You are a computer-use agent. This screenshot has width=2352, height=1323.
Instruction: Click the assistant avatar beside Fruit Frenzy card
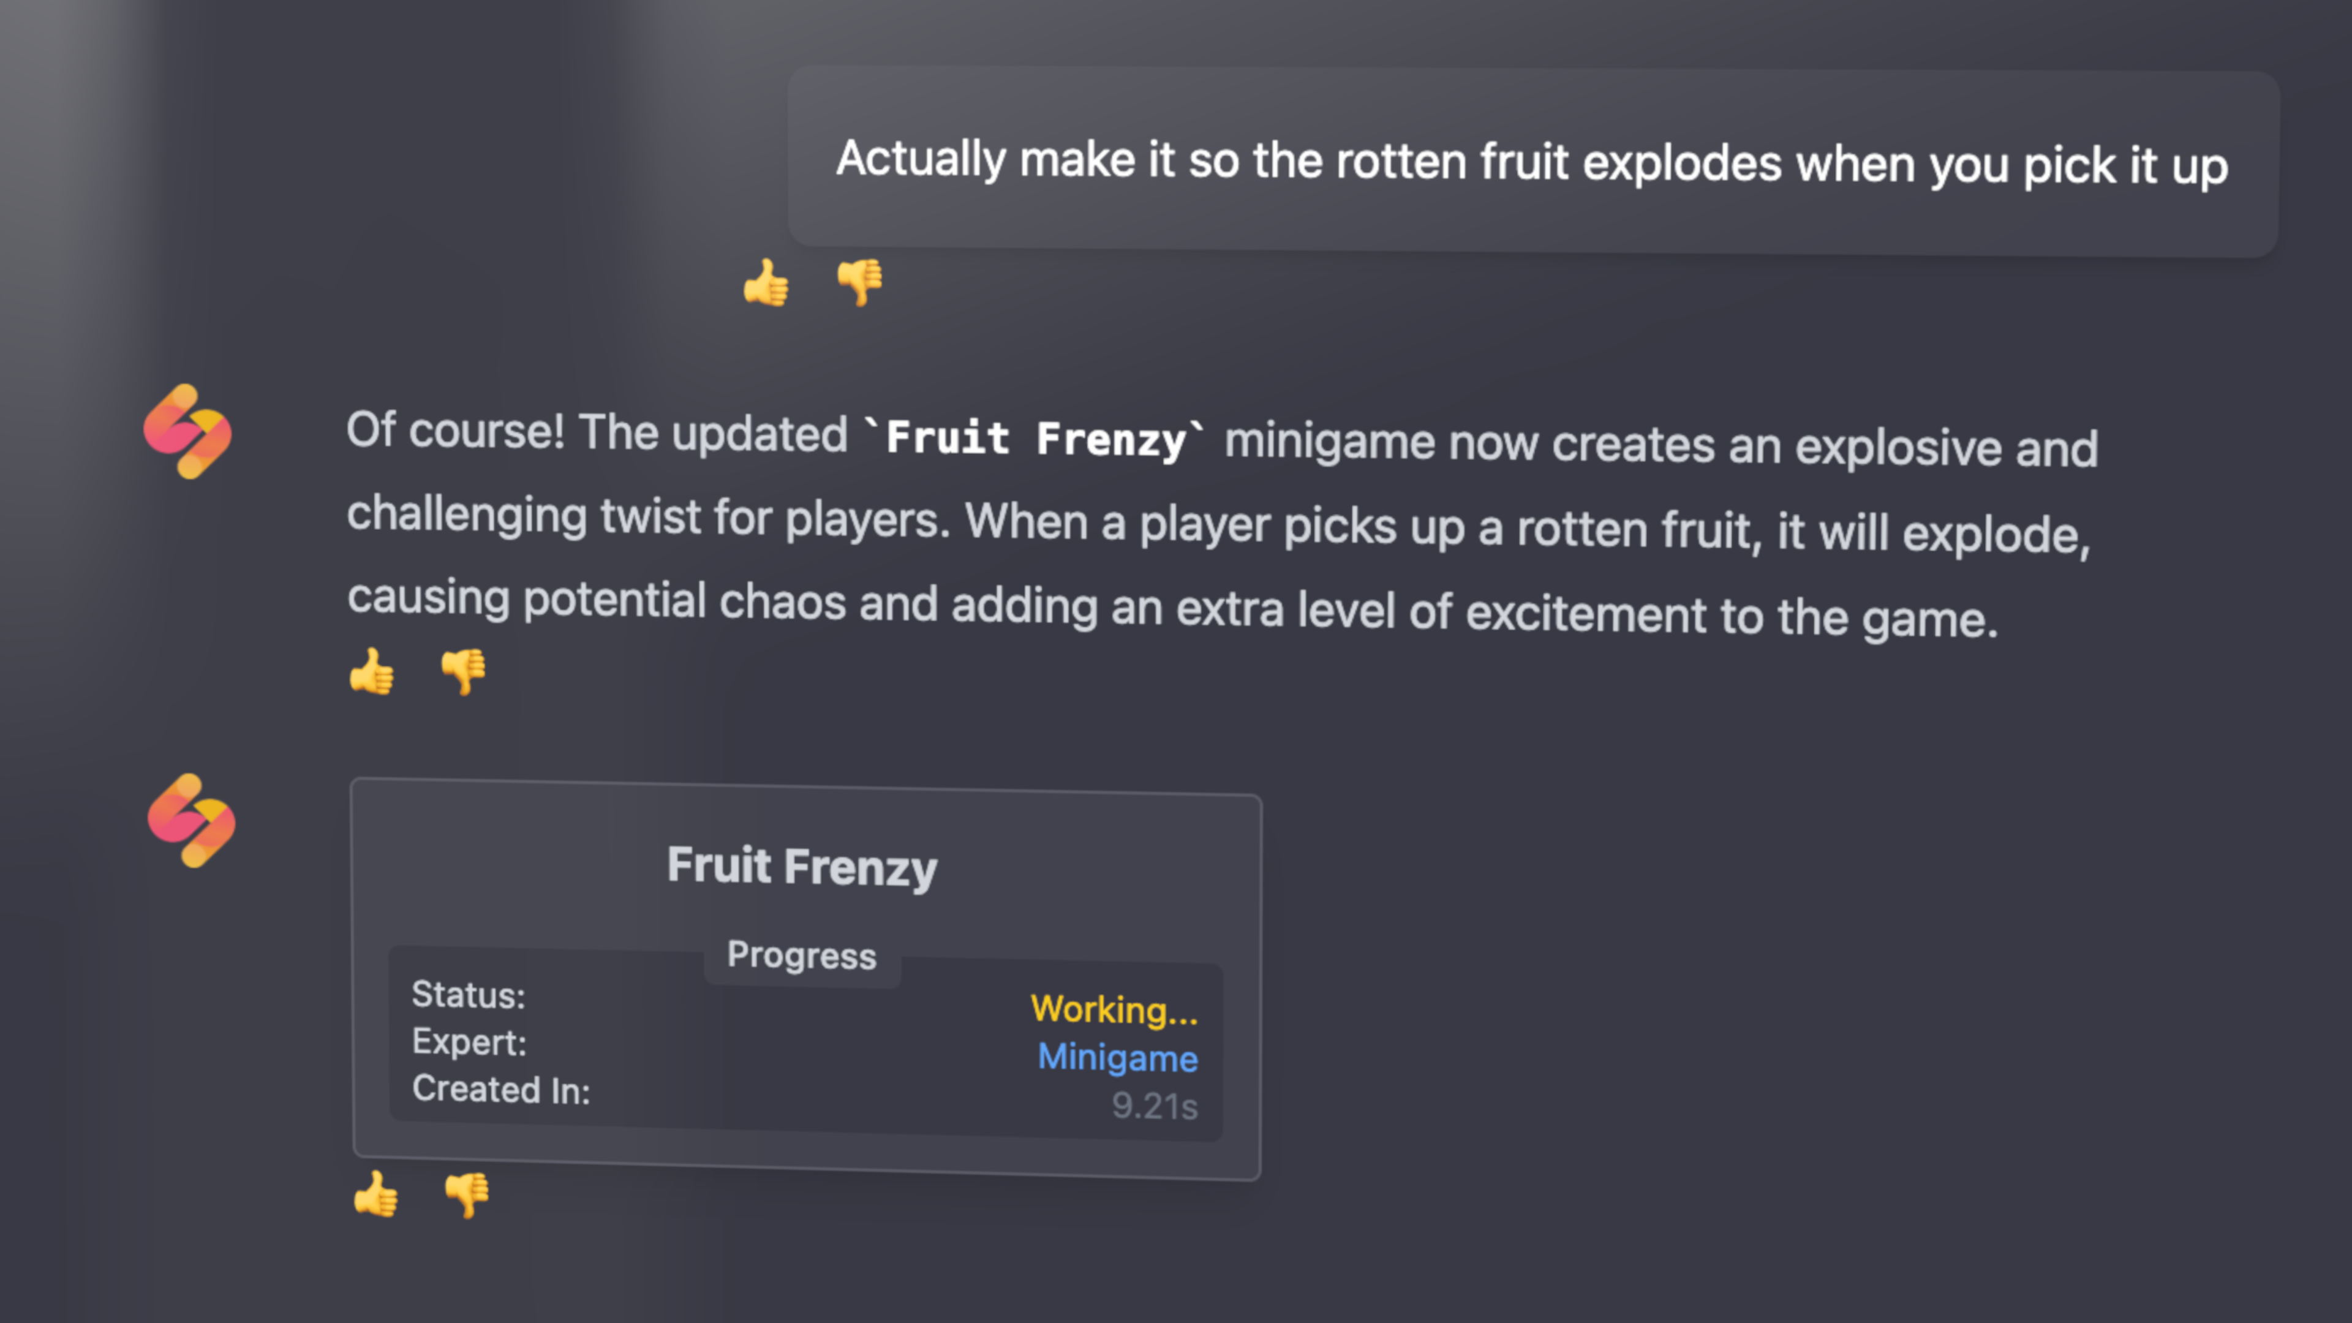192,821
